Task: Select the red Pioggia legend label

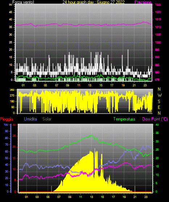Action: (x=7, y=119)
